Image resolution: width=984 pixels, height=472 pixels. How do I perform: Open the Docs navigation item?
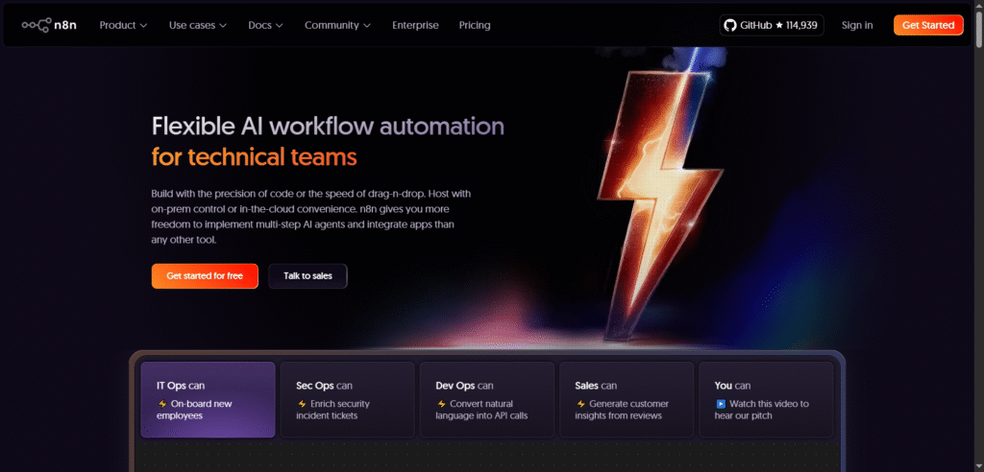coord(265,25)
